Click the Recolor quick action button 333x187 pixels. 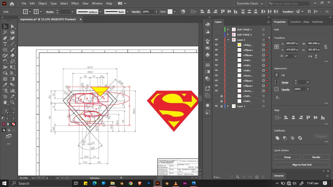(316, 157)
